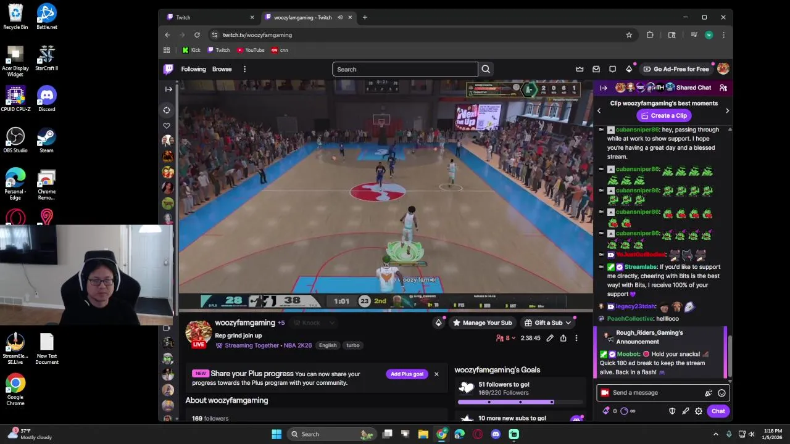Click the channel bits diamond icon near Manage Sub
Image resolution: width=790 pixels, height=444 pixels.
(x=438, y=323)
